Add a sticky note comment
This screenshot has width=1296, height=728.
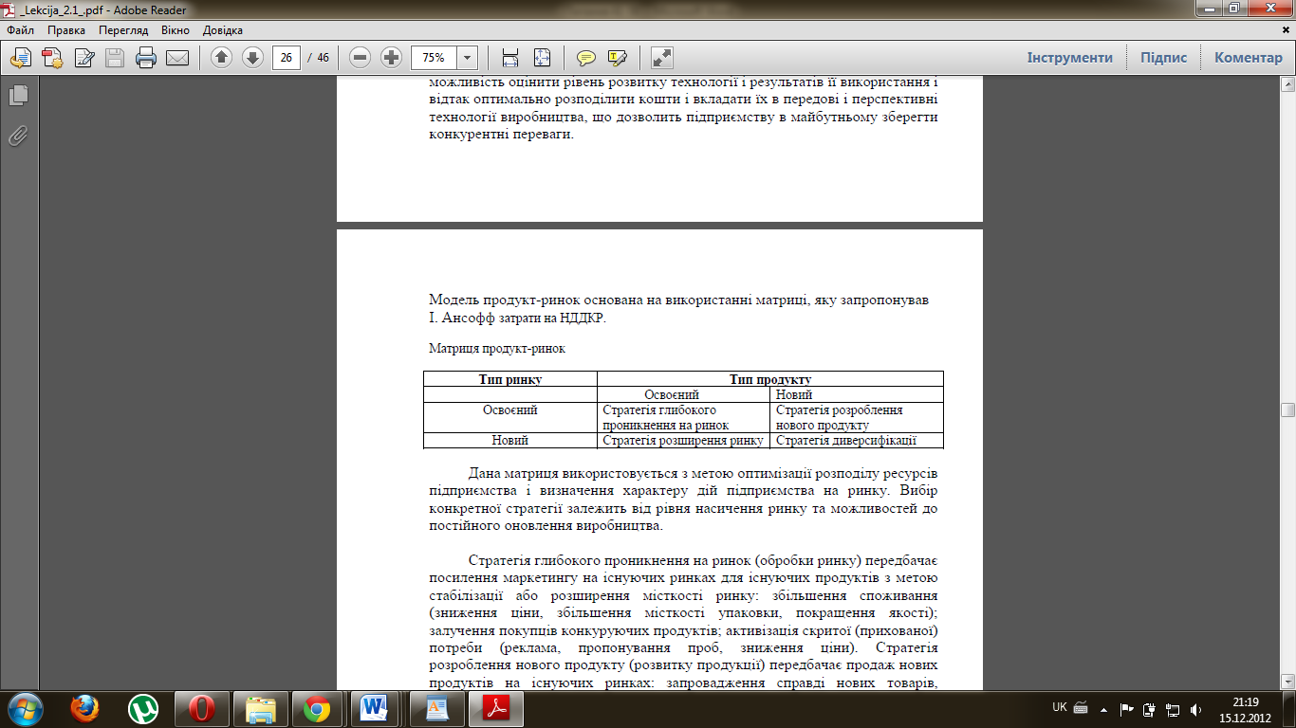point(586,58)
